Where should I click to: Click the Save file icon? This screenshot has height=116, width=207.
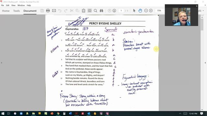42,11
